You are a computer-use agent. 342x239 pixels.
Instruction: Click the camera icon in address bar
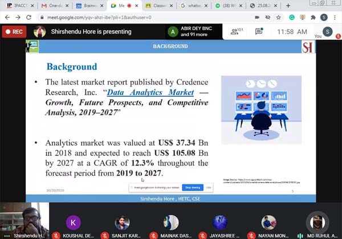pyautogui.click(x=257, y=18)
